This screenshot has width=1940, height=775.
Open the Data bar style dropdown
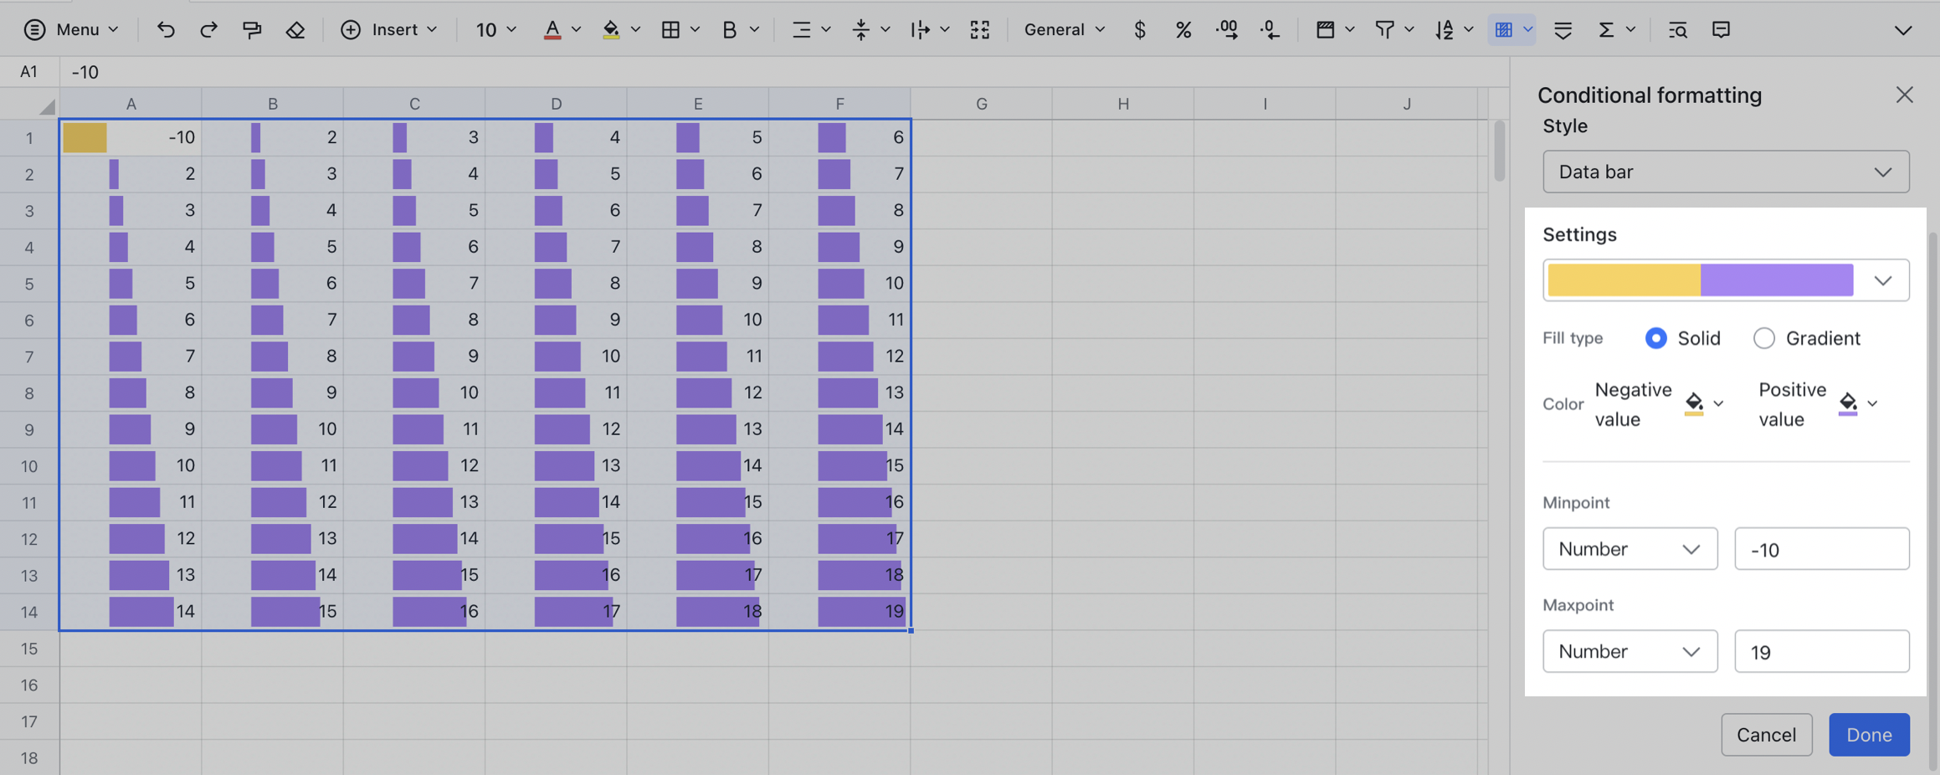pos(1725,172)
